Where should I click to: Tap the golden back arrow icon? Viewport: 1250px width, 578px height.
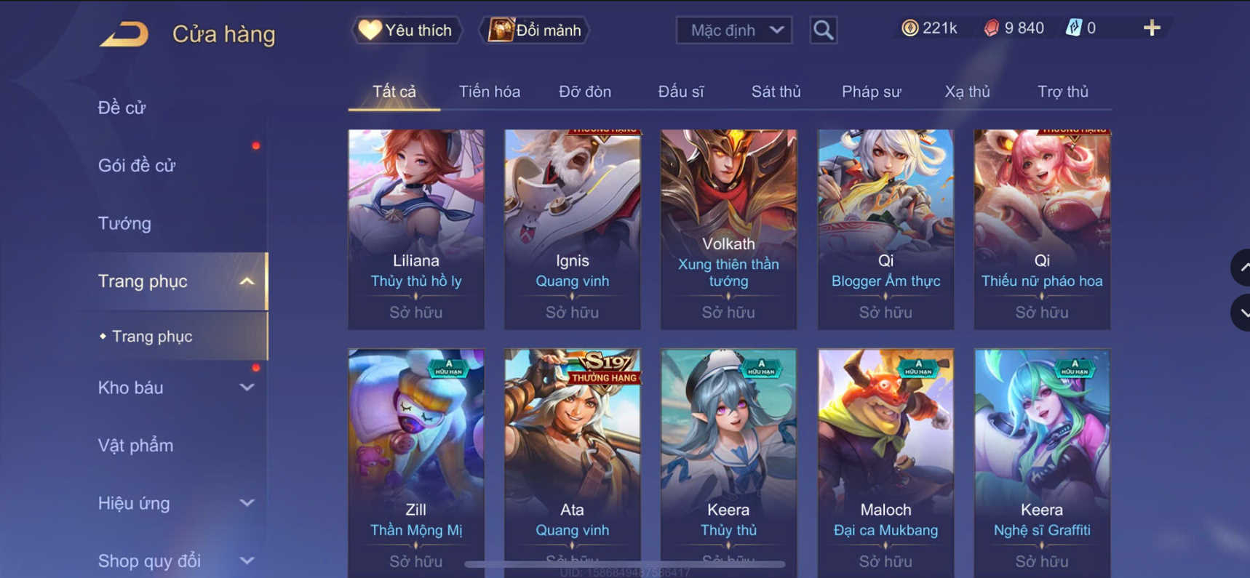point(124,34)
